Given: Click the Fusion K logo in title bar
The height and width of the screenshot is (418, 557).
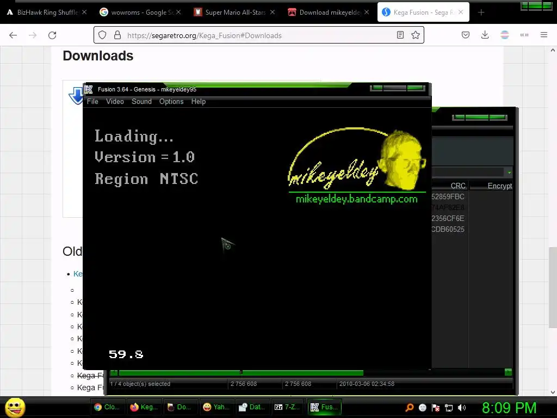Looking at the screenshot, I should pos(89,89).
